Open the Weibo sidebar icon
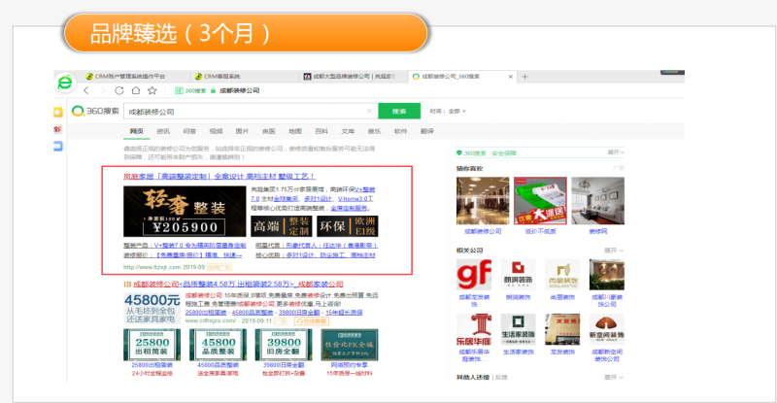 (x=58, y=129)
